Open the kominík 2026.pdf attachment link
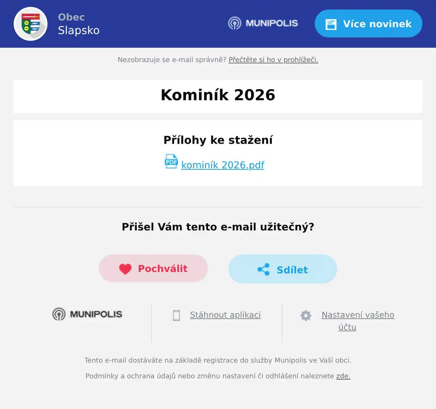 tap(223, 165)
